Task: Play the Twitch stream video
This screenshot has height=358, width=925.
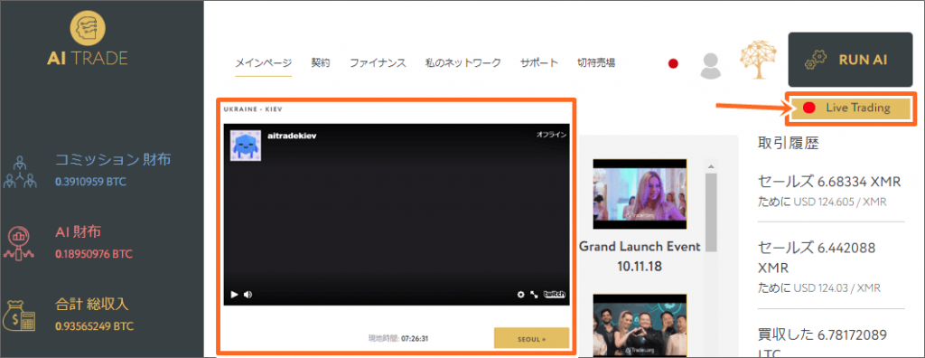Action: [234, 294]
